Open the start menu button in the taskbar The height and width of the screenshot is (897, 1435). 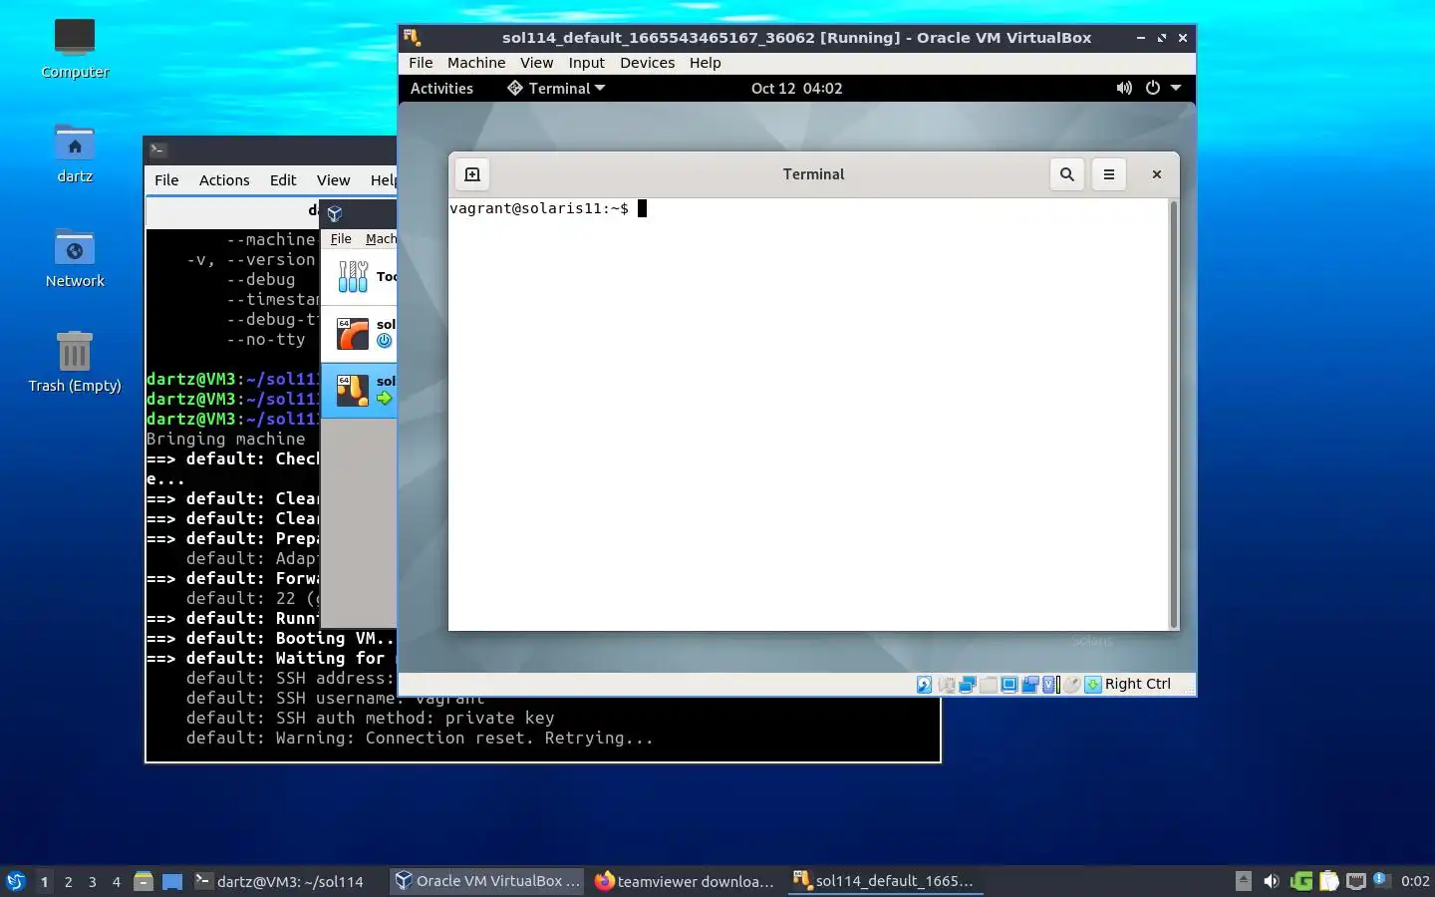pos(15,881)
